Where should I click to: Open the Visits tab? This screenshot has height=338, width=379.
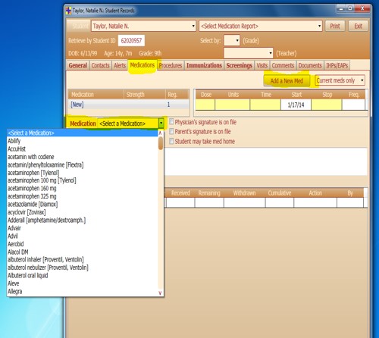tap(262, 65)
